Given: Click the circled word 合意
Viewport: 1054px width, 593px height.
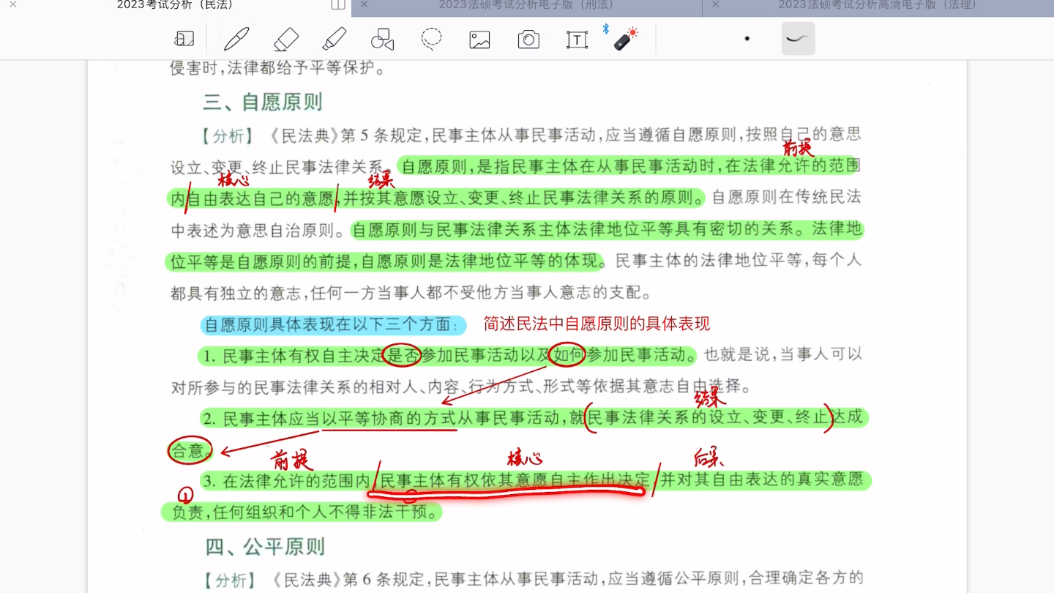Looking at the screenshot, I should (190, 450).
